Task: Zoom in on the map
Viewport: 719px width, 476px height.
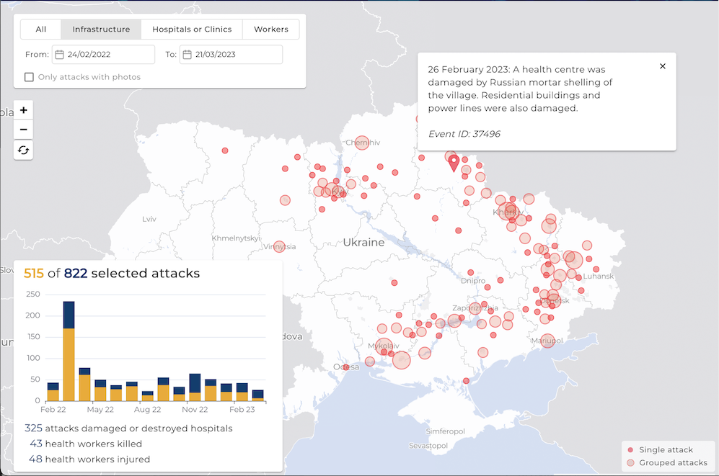Action: click(24, 110)
